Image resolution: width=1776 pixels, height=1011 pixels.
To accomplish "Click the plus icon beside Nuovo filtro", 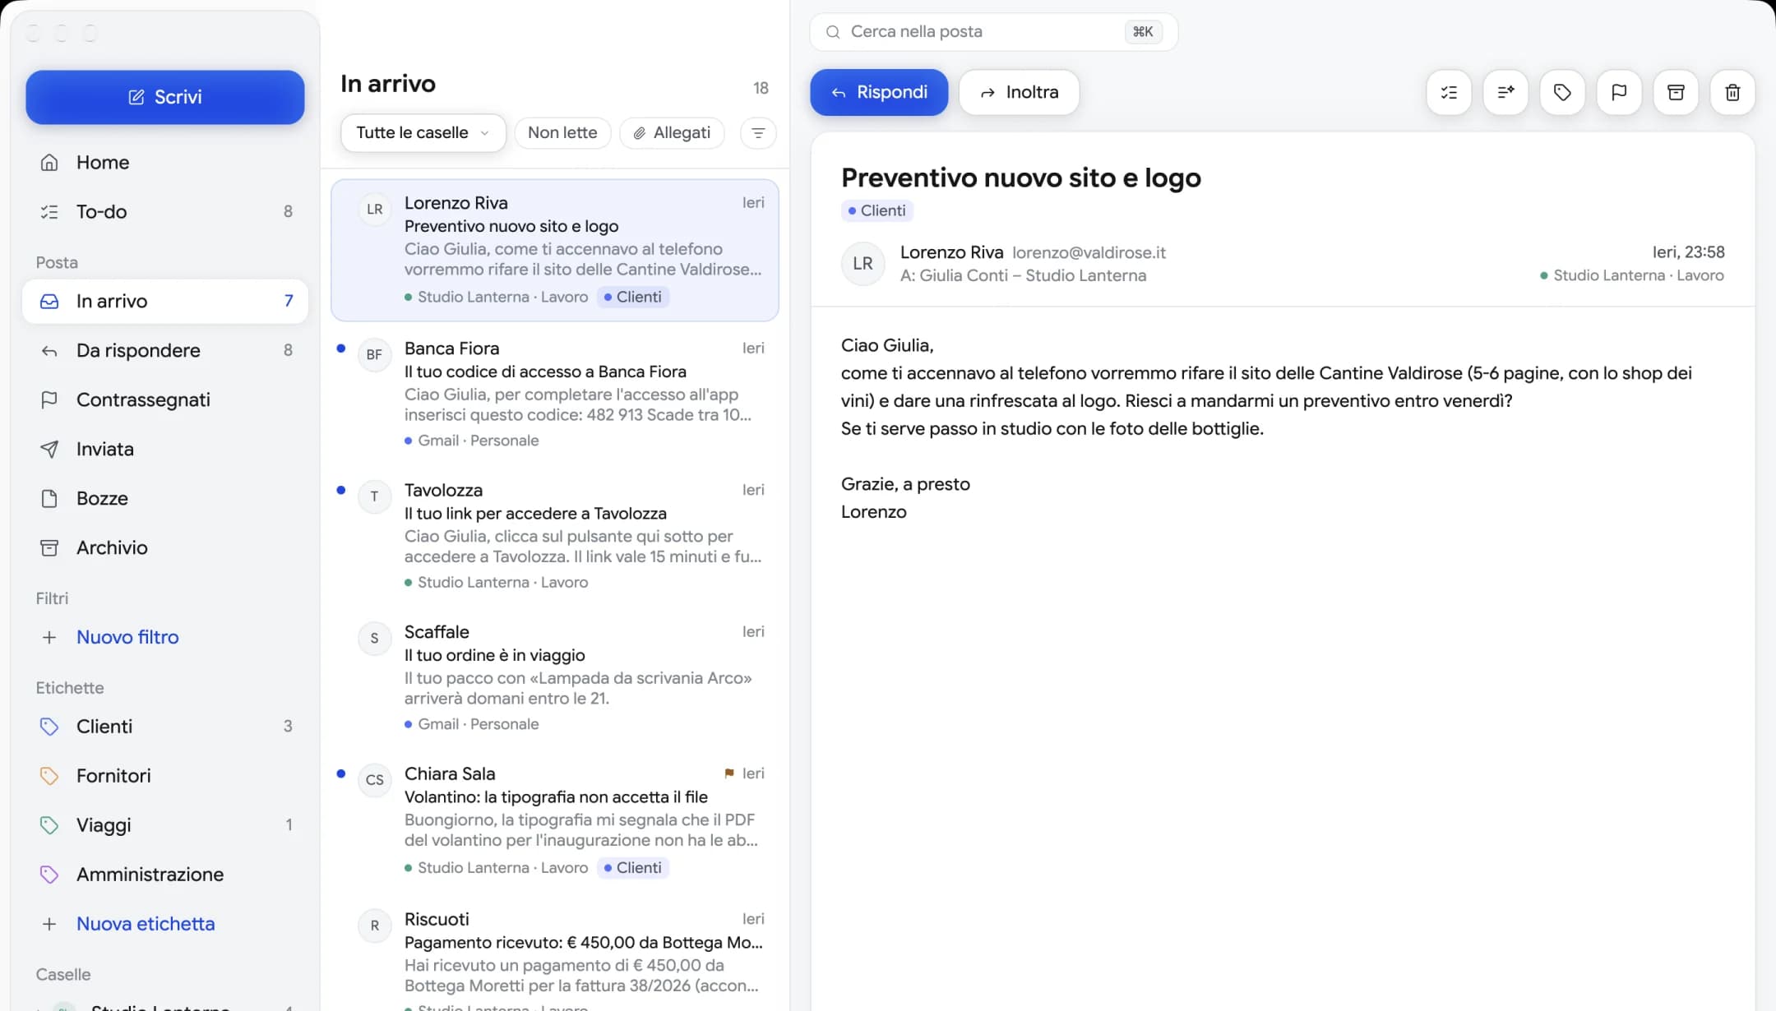I will 49,637.
